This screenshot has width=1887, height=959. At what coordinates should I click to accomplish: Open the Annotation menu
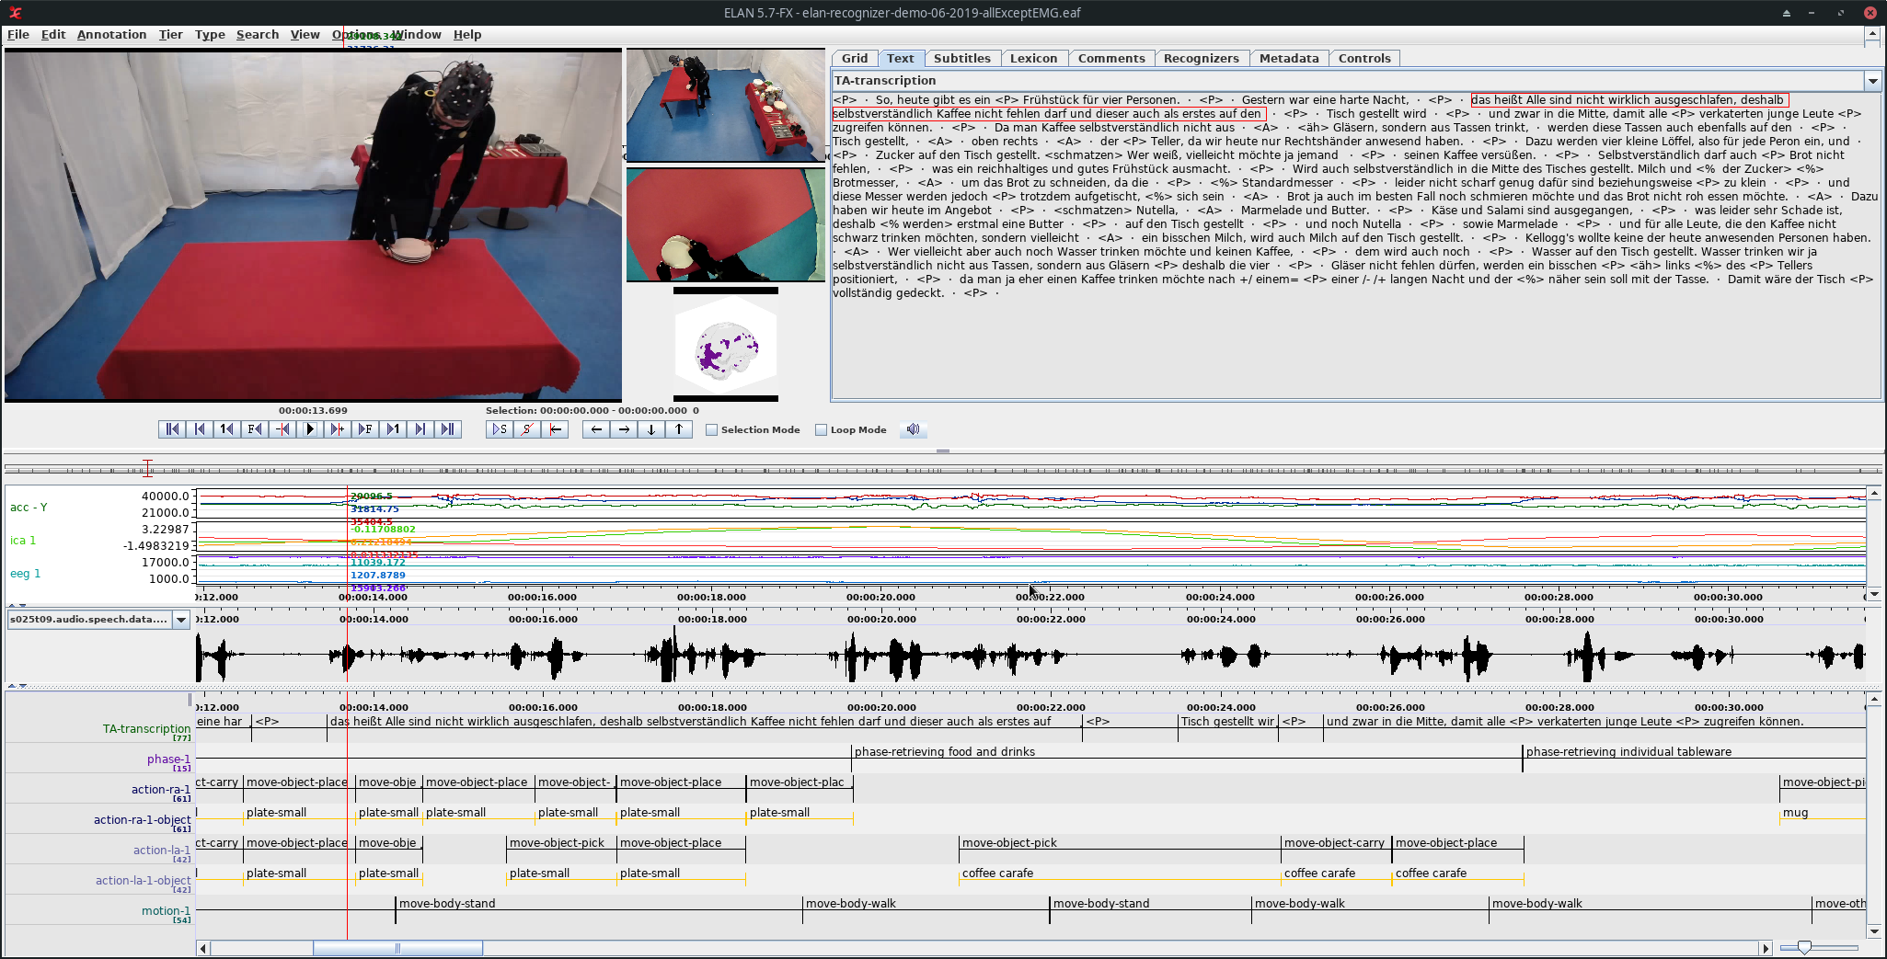[x=111, y=34]
